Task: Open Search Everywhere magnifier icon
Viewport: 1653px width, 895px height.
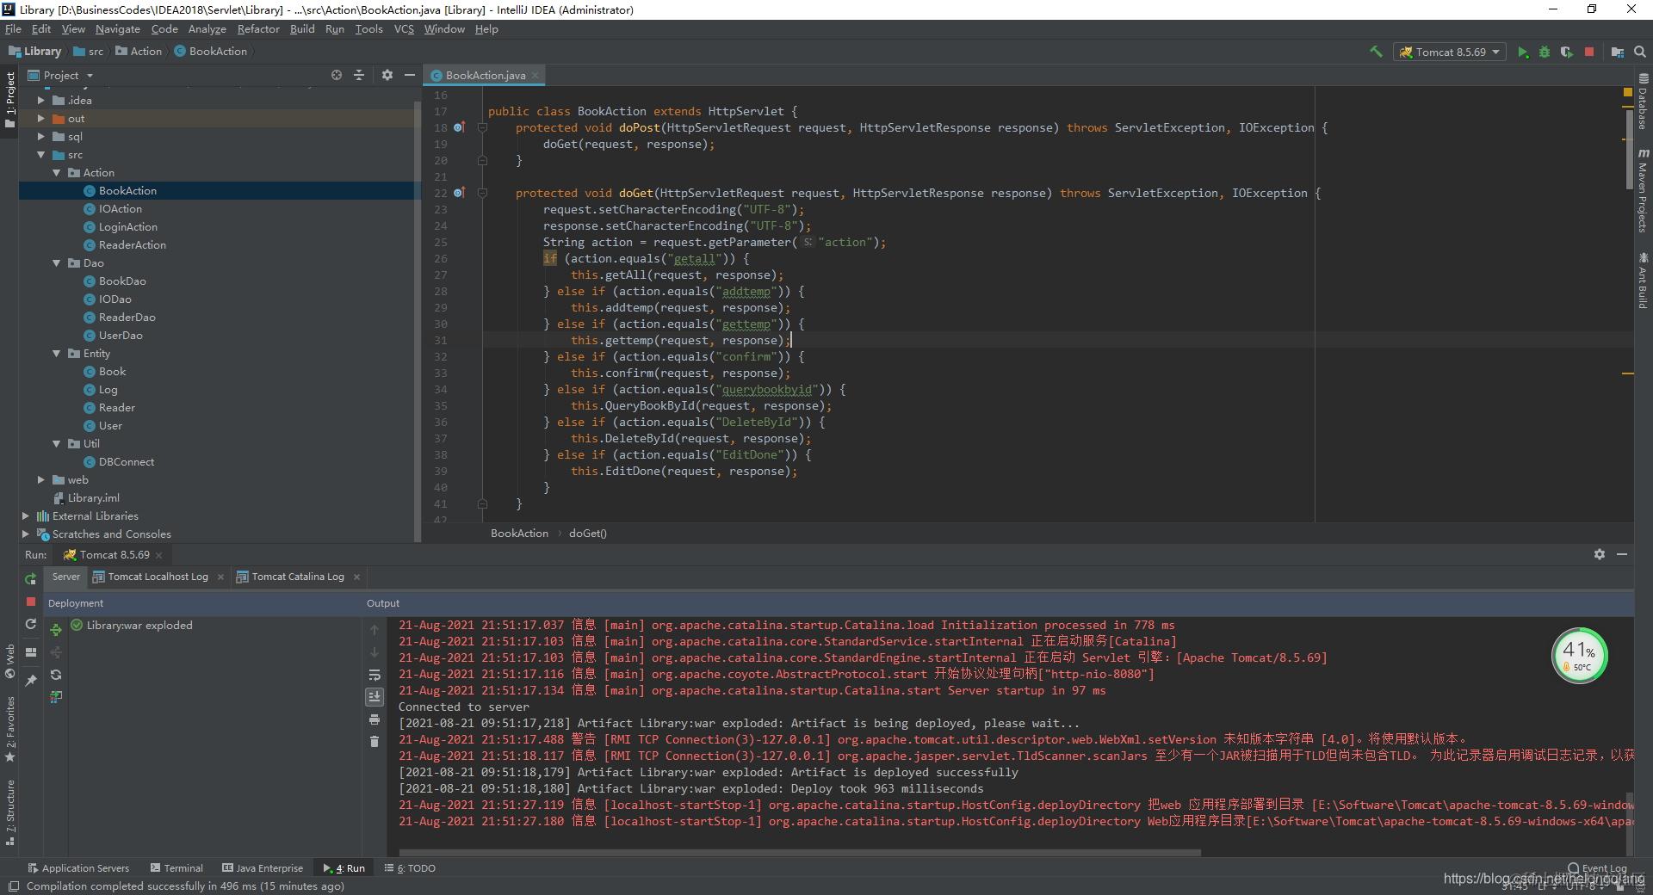Action: click(1640, 52)
